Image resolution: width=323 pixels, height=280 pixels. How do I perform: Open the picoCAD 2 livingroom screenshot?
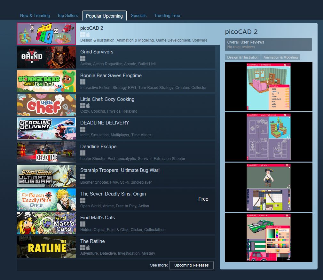(x=269, y=87)
